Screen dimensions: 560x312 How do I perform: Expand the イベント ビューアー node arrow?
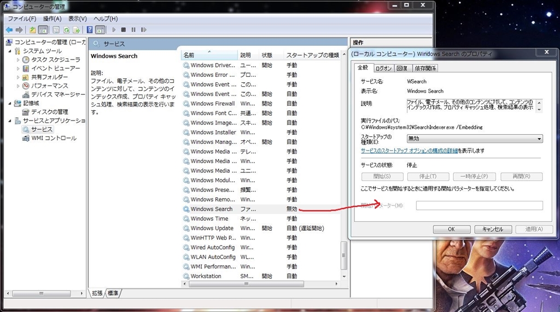[x=18, y=68]
